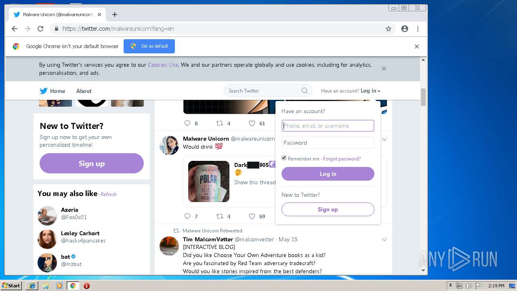Screen dimensions: 517x291
Task: Dismiss the default browser notification bar
Action: 417,46
